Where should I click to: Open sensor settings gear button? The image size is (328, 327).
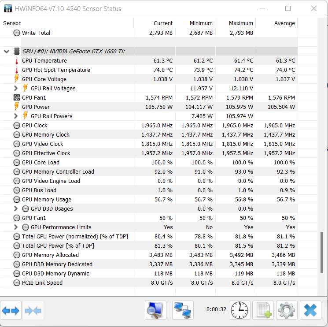click(287, 310)
